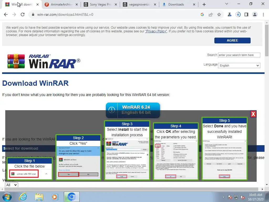
Task: Open the Version 'All' dropdown
Action: pos(11,185)
